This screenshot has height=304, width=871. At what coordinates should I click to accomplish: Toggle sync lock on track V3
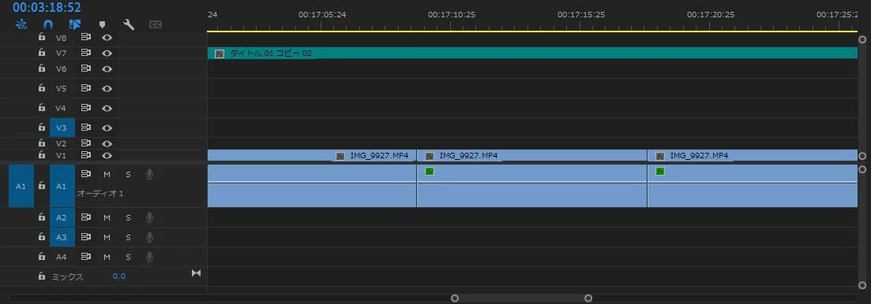click(x=86, y=128)
